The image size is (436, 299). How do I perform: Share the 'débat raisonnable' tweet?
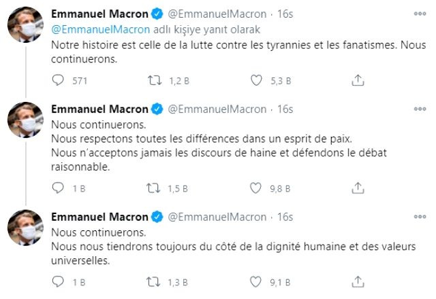pyautogui.click(x=357, y=188)
